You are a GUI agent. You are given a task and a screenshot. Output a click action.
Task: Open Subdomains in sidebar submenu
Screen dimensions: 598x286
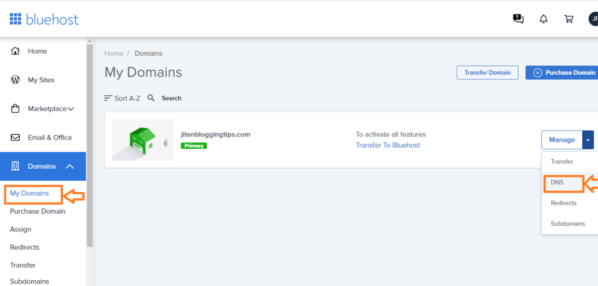pyautogui.click(x=29, y=281)
